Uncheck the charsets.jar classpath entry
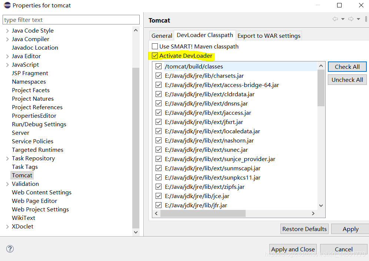Screen dimensions: 369x261 pos(159,76)
